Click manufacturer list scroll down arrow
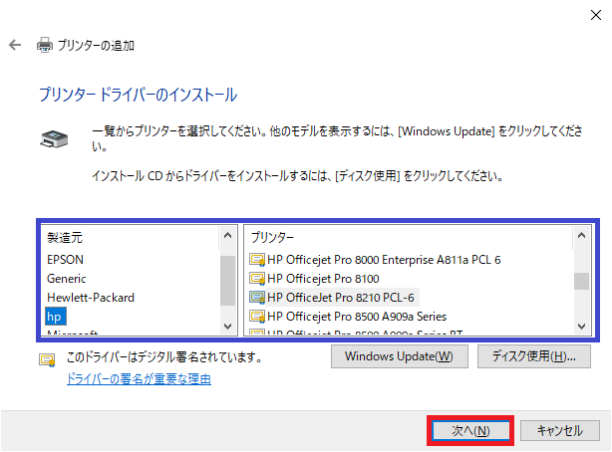This screenshot has width=612, height=452. [228, 326]
